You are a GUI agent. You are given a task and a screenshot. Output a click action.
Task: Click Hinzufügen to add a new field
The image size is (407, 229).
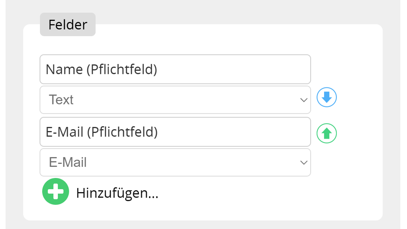click(x=117, y=192)
